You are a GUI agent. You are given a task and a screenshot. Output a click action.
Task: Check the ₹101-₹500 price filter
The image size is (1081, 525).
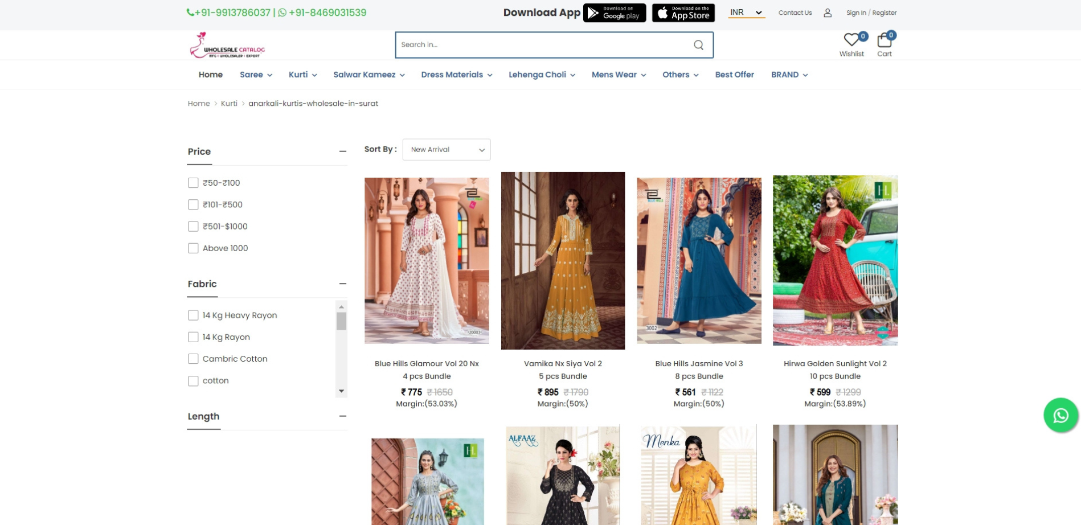pos(193,204)
